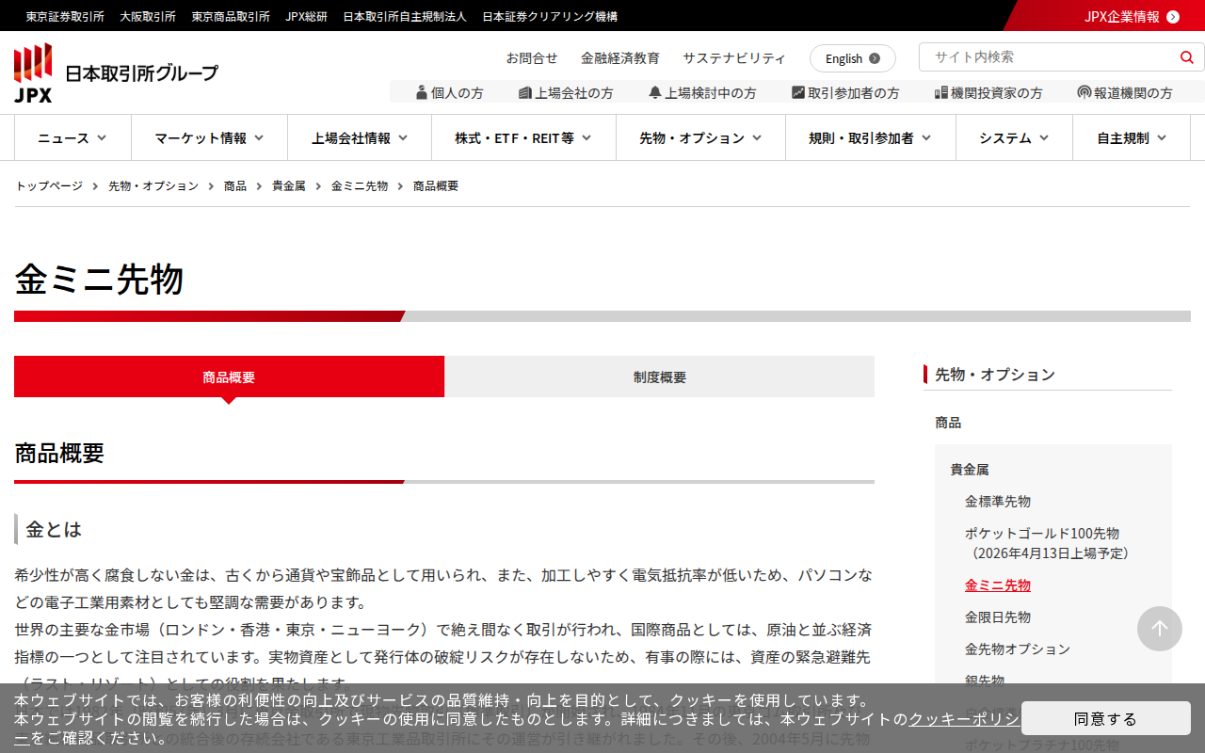The image size is (1205, 753).
Task: Expand the システム menu
Action: [x=1014, y=137]
